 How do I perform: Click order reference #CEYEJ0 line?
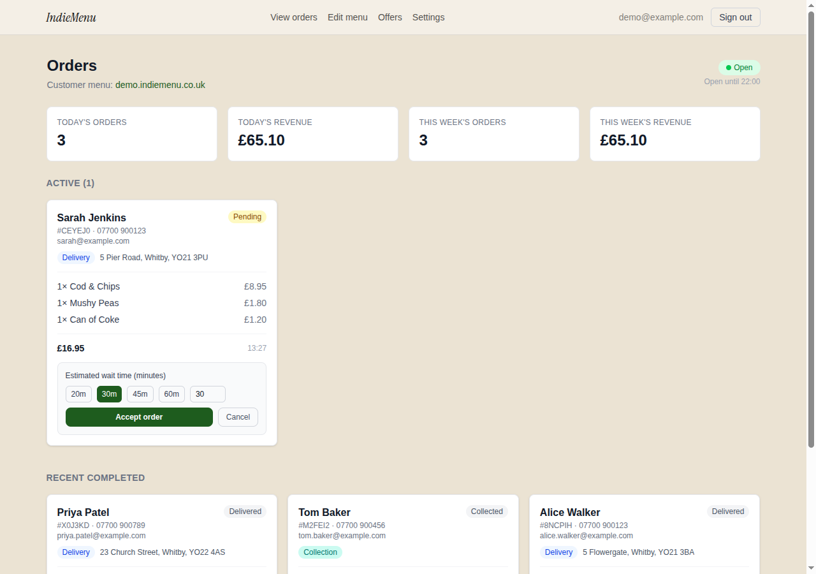[101, 231]
